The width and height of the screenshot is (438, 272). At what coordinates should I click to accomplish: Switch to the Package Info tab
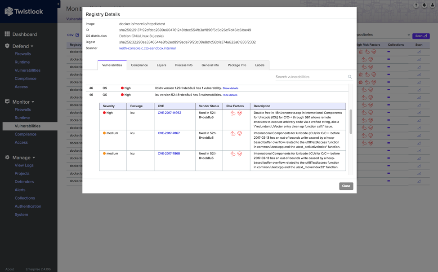237,65
